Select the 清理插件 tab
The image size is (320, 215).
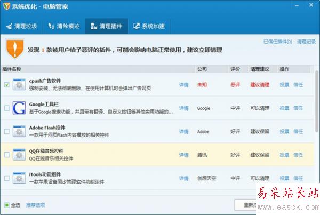[107, 26]
